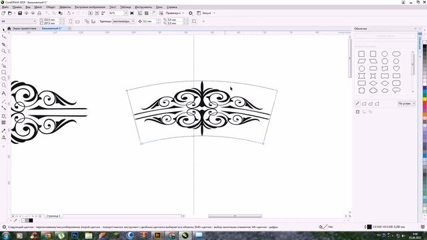Open the Text (Текст) menu
This screenshot has height=240, width=427.
(113, 7)
